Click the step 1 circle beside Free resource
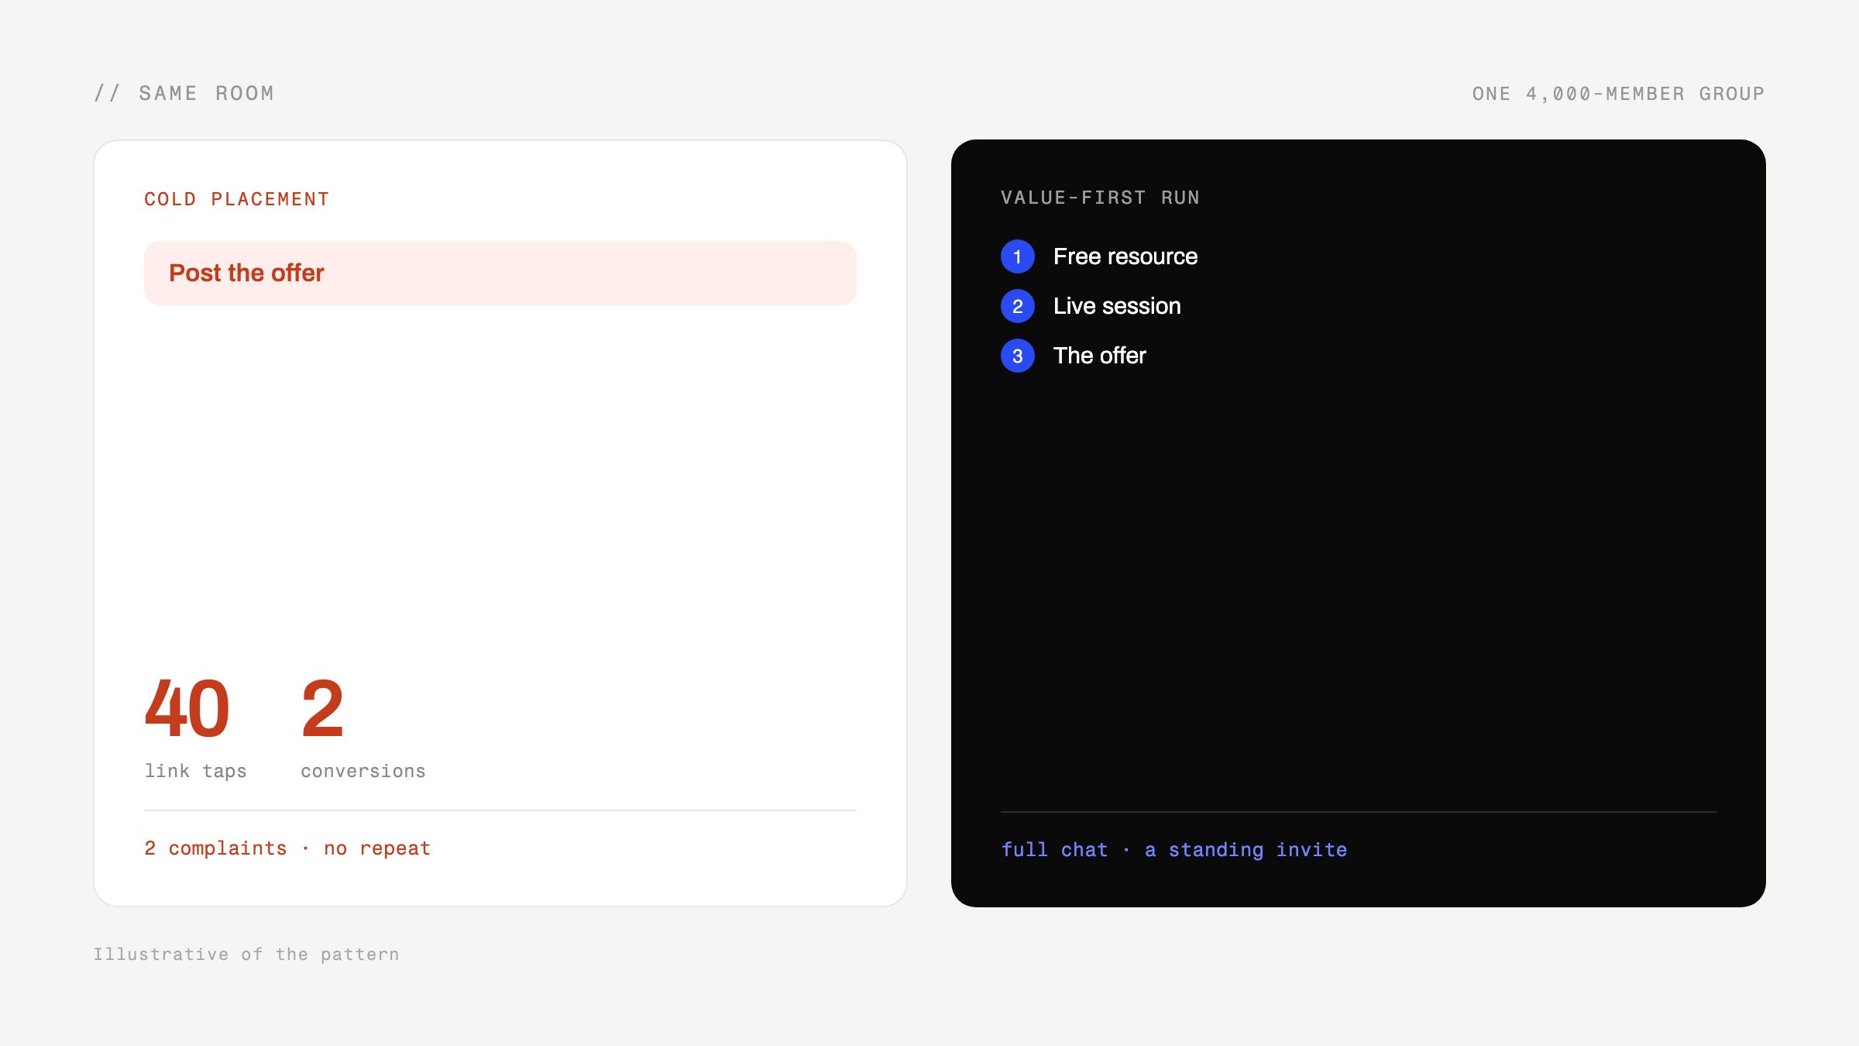The image size is (1859, 1046). pyautogui.click(x=1018, y=256)
